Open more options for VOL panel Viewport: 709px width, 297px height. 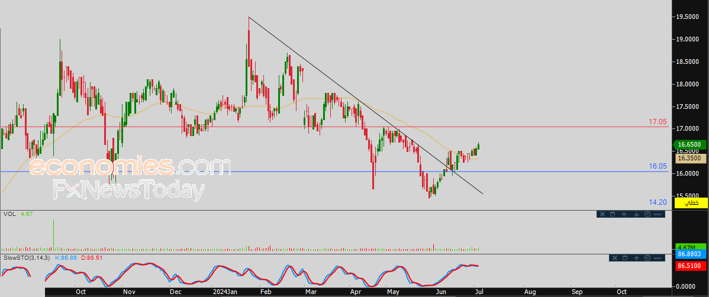pyautogui.click(x=659, y=214)
